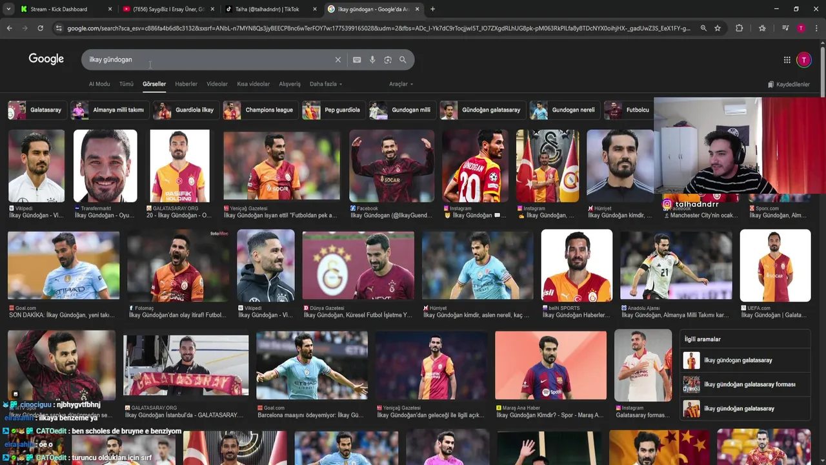Close the YouTube Saygısız tab

pos(212,9)
